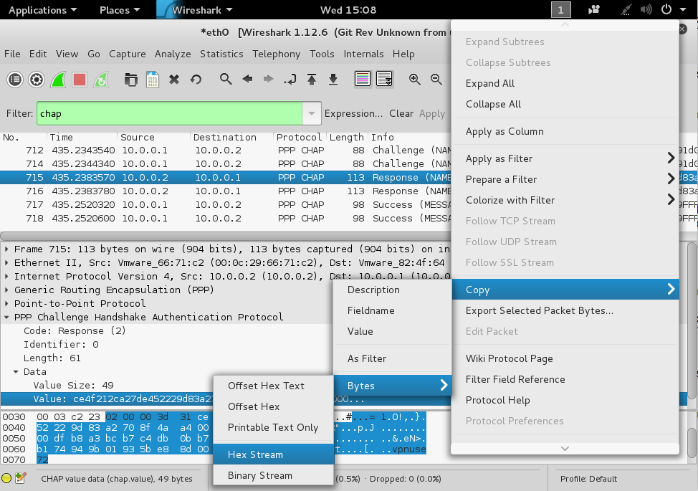Screen dimensions: 698x491
Task: Reload the capture file icon
Action: (x=196, y=80)
